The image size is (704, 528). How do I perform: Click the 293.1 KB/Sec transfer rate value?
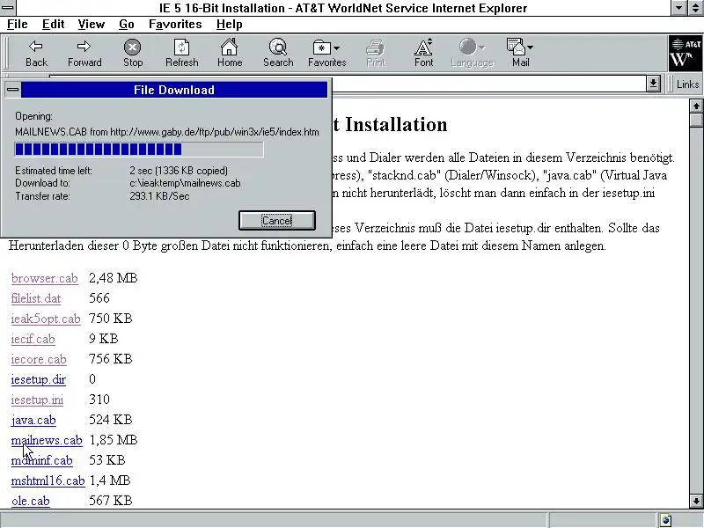pos(159,196)
